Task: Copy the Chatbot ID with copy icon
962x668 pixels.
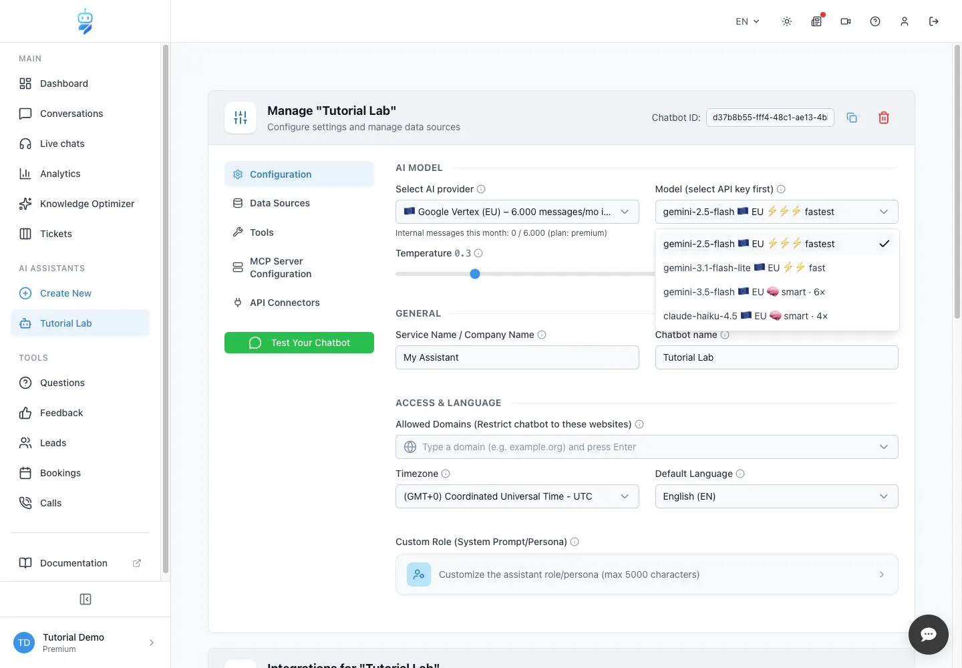Action: tap(852, 118)
